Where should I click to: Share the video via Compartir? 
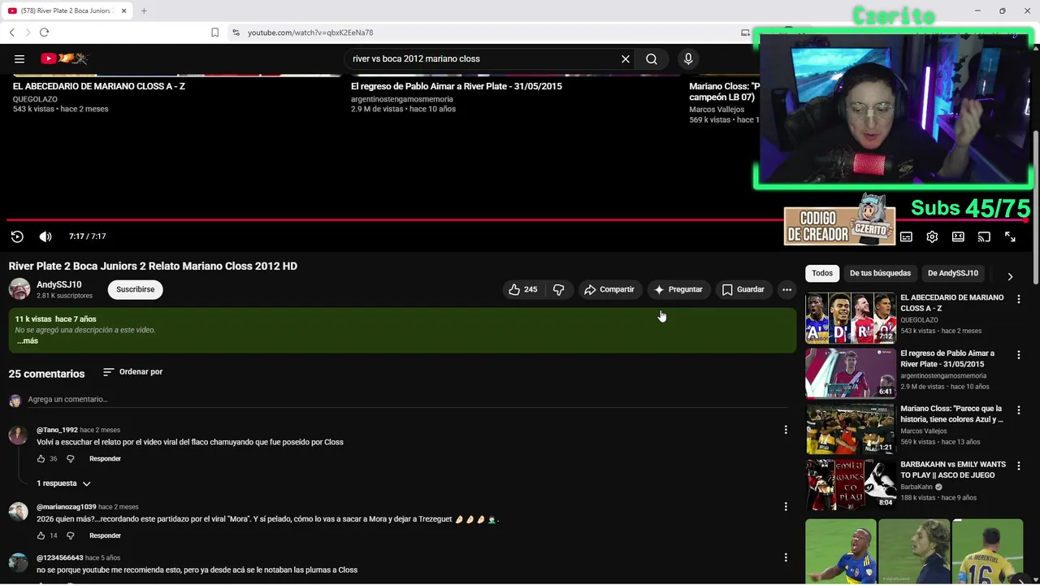609,289
